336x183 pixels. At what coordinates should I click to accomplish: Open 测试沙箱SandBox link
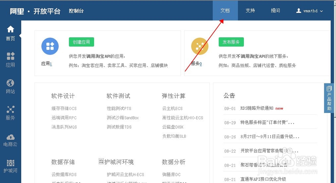123,118
